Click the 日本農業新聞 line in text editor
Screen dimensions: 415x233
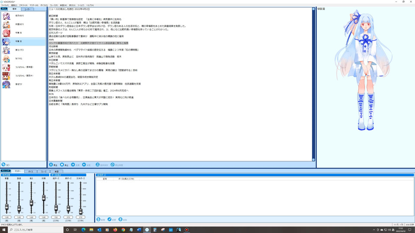[x=55, y=101]
